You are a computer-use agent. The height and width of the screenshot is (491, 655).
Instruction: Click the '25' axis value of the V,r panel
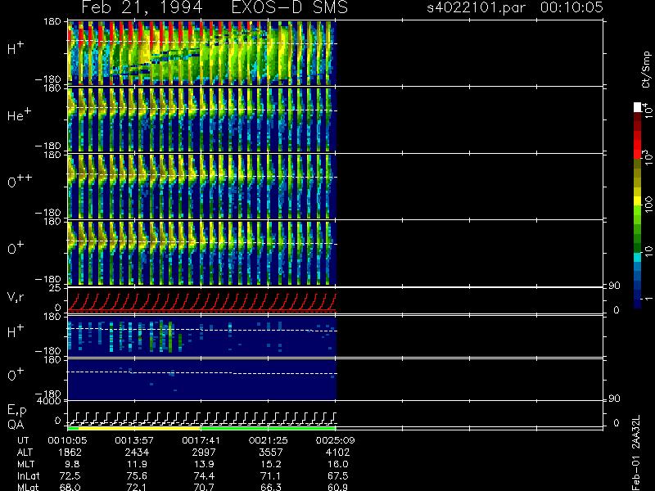(x=56, y=288)
